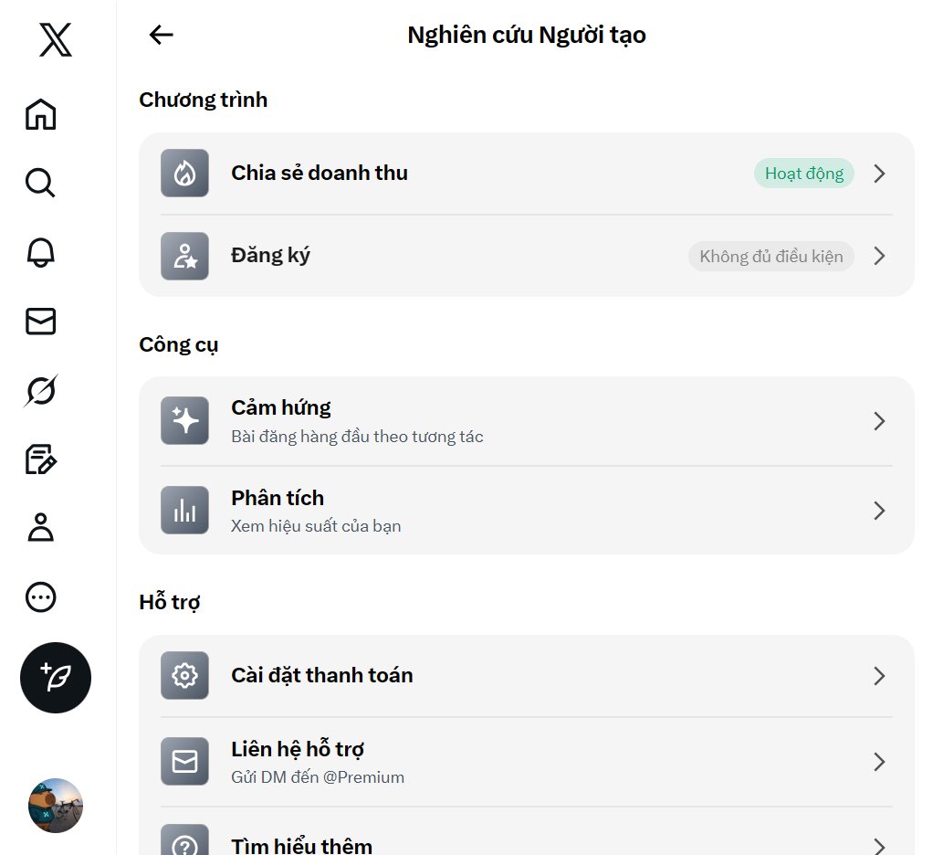This screenshot has width=933, height=855.
Task: Go to Home in sidebar
Action: 40,114
